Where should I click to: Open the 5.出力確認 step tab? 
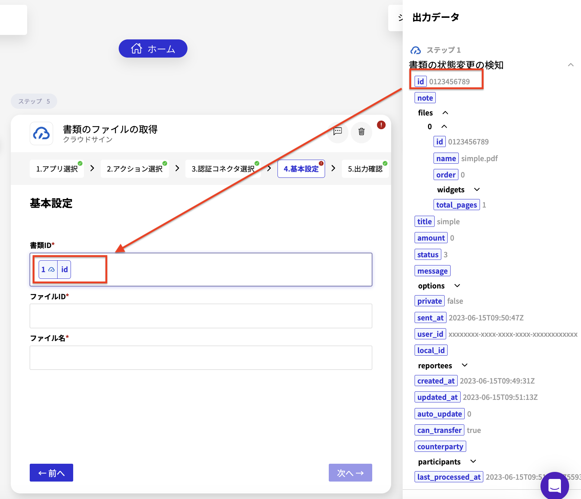pos(365,169)
